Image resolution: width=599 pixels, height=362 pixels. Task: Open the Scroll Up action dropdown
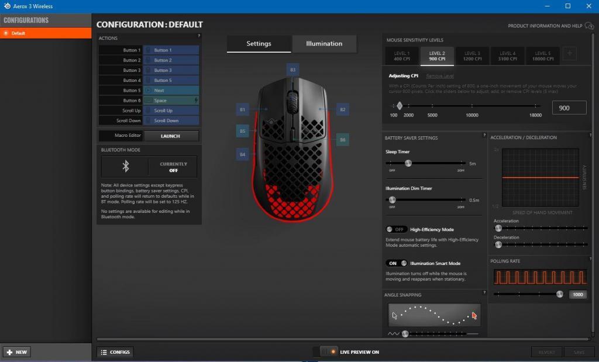point(171,111)
